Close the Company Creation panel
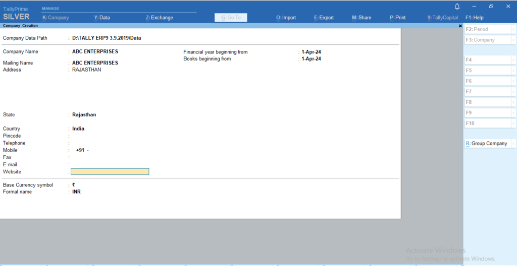The width and height of the screenshot is (517, 266). [x=460, y=26]
